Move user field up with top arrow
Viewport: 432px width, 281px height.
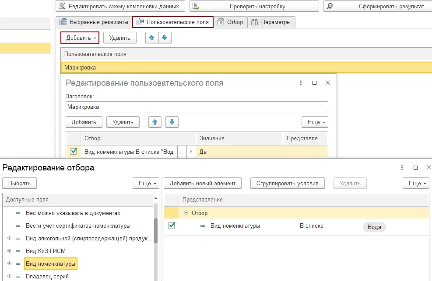pos(152,38)
